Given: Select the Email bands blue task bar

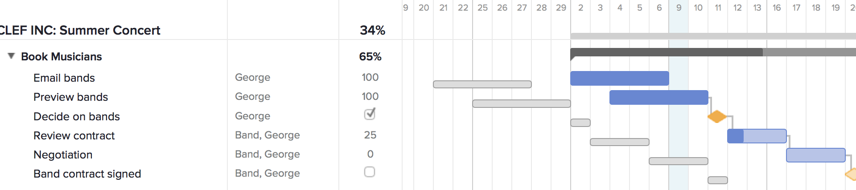Looking at the screenshot, I should [x=619, y=78].
